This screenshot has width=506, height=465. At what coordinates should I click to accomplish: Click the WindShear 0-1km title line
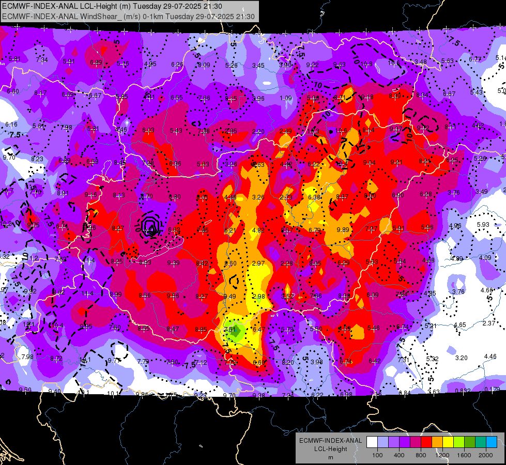point(128,17)
